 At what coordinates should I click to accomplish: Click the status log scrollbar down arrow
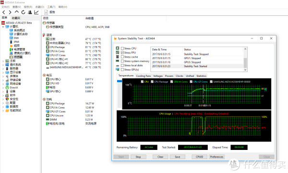[245, 70]
